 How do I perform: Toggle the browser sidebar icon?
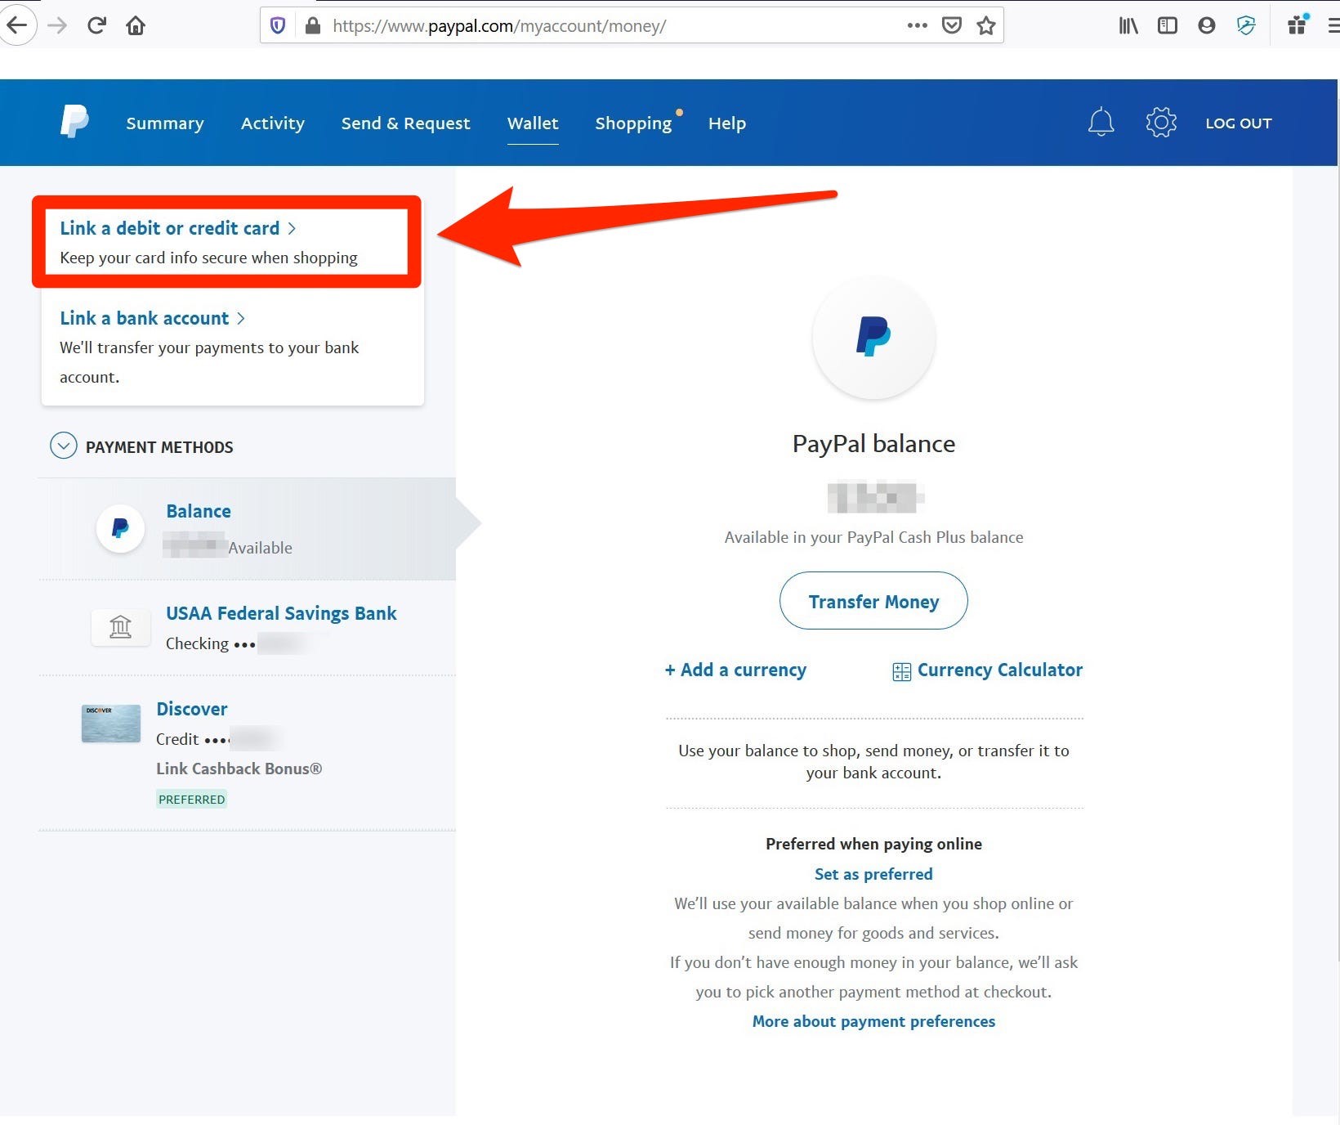click(1168, 25)
